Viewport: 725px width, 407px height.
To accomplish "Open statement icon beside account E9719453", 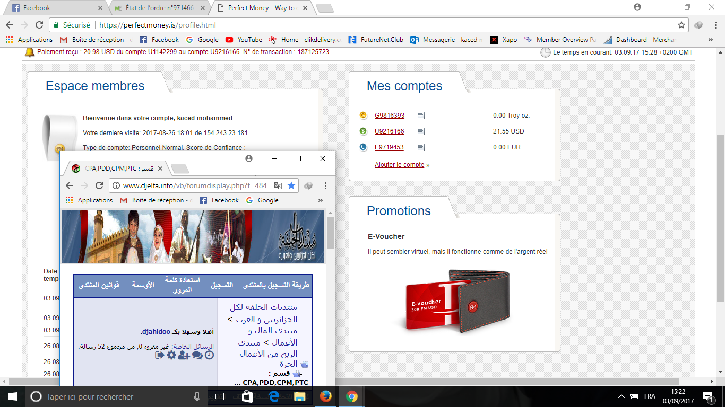I will (x=420, y=147).
